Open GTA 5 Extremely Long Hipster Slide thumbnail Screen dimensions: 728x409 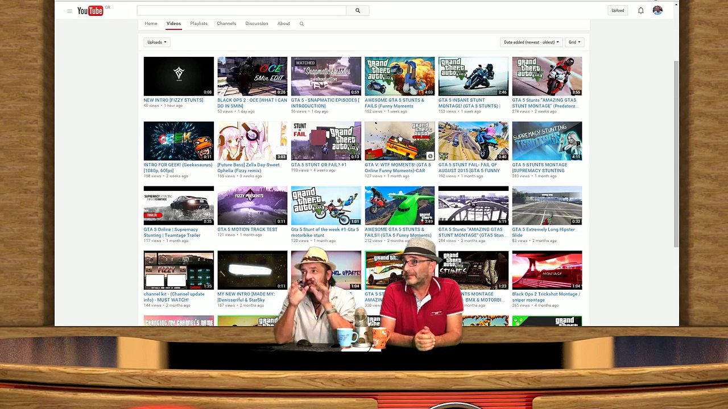point(547,206)
